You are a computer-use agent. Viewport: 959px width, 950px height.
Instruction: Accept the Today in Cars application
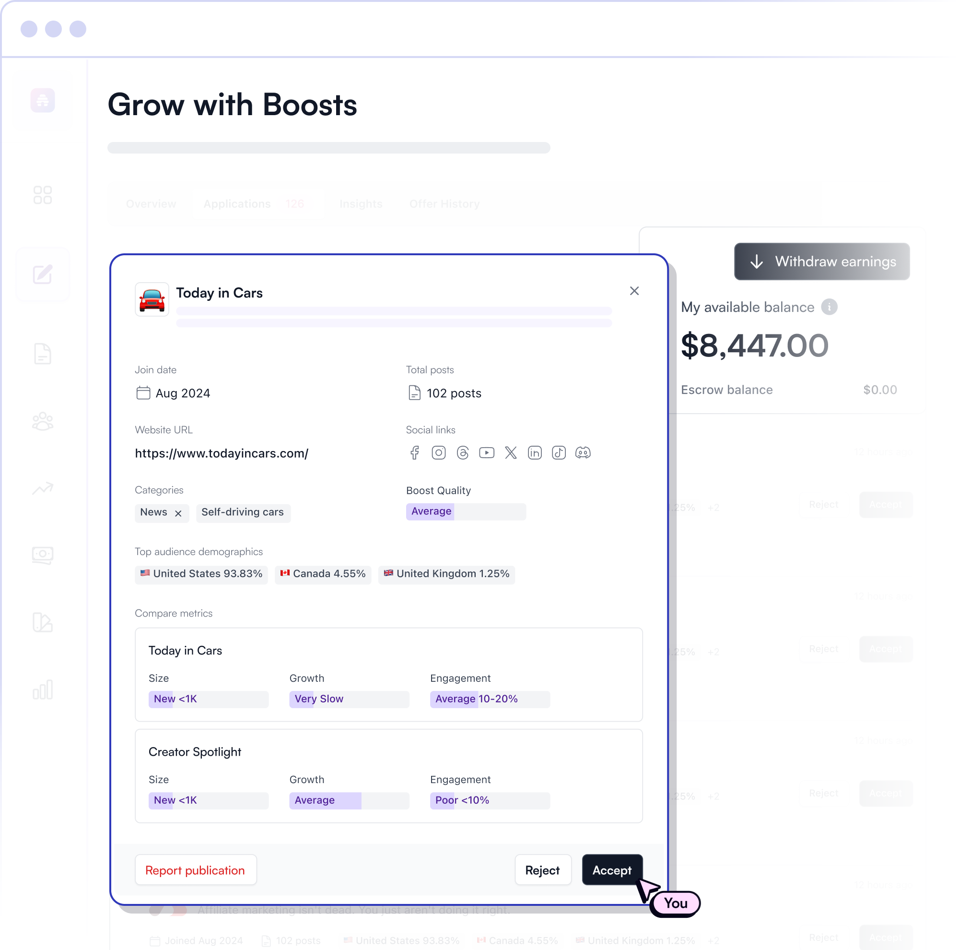[x=612, y=870]
